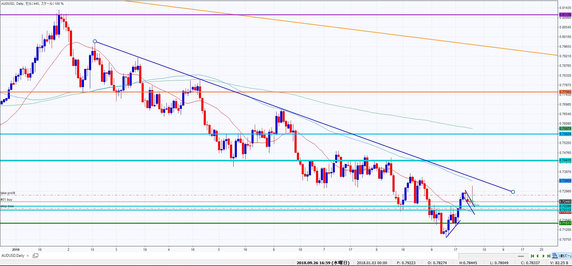Step back one bar with the left arrow
The height and width of the screenshot is (266, 572).
538,256
